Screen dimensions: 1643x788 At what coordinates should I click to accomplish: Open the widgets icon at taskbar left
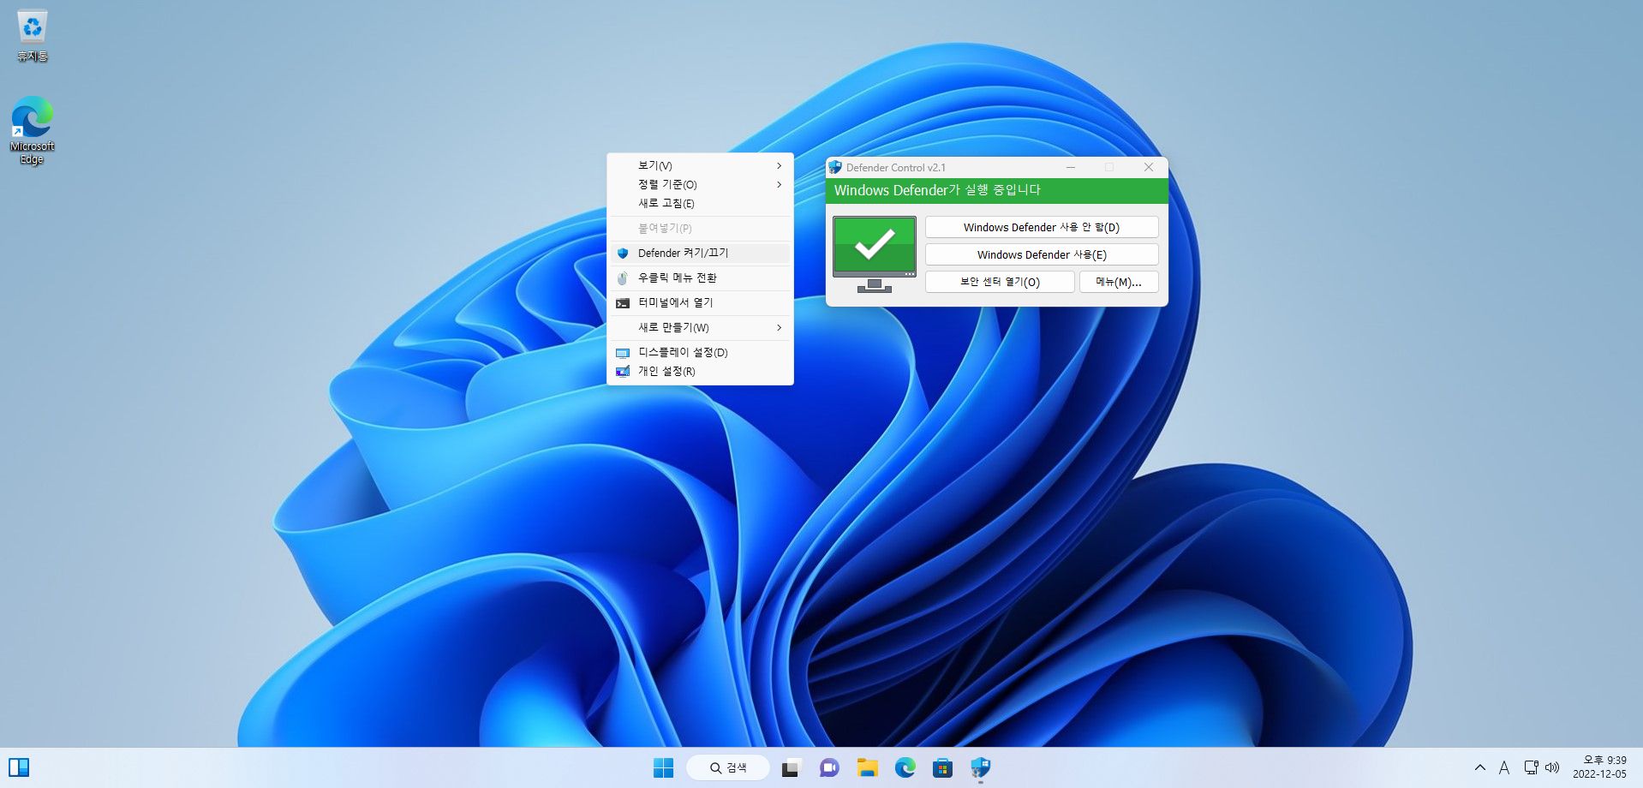(x=19, y=767)
